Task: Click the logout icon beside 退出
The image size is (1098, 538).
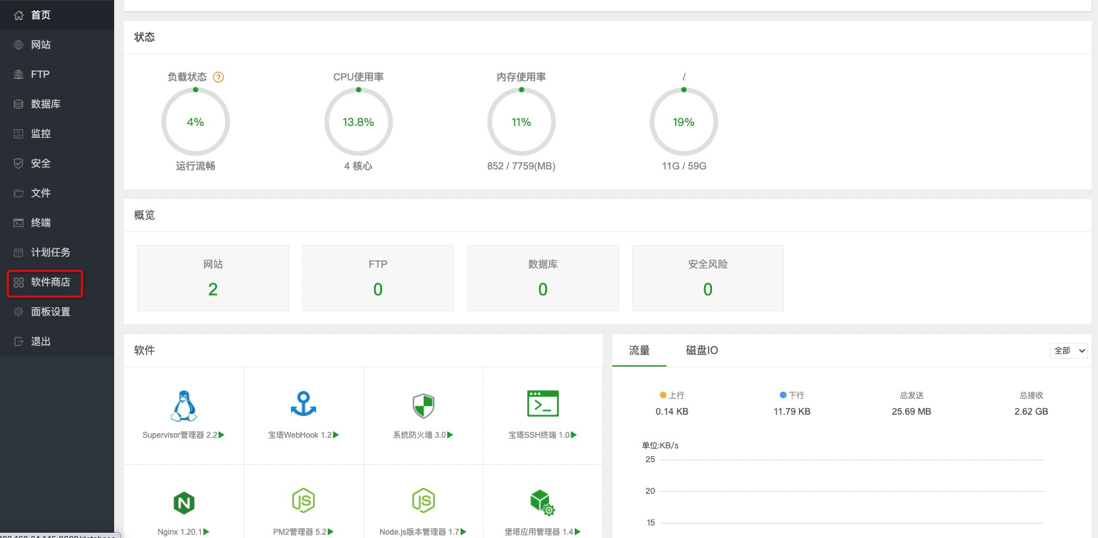Action: [x=18, y=342]
